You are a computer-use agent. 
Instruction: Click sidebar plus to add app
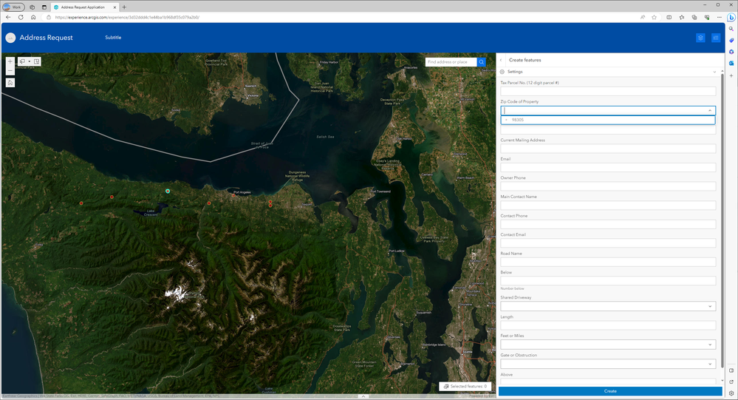pos(731,75)
